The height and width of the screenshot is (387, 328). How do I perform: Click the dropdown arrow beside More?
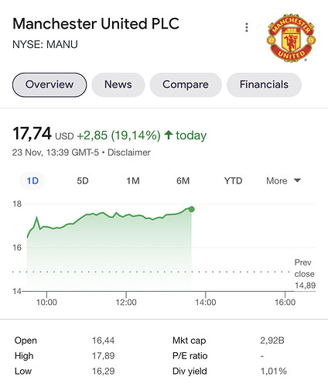[297, 180]
